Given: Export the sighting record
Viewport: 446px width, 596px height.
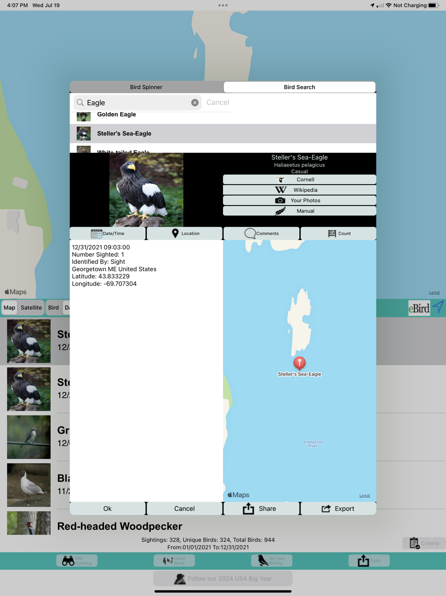Looking at the screenshot, I should (x=339, y=508).
